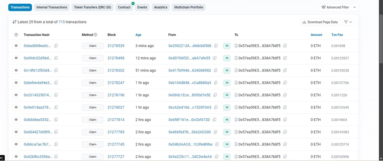The height and width of the screenshot is (161, 383).
Task: Click the Age column header to toggle format
Action: point(138,35)
